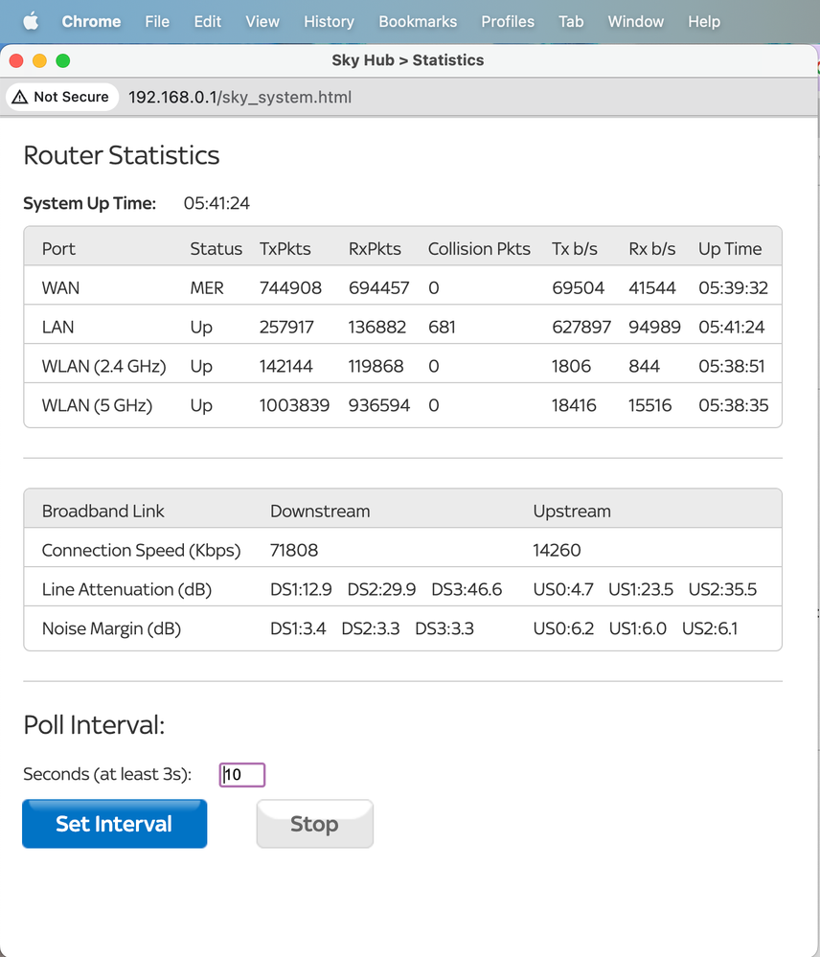Open the View menu
The image size is (820, 957).
(262, 21)
